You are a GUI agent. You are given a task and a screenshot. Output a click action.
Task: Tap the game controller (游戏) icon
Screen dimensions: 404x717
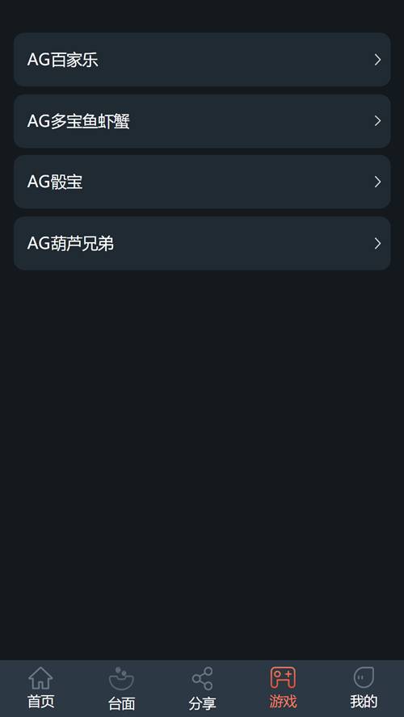(283, 677)
